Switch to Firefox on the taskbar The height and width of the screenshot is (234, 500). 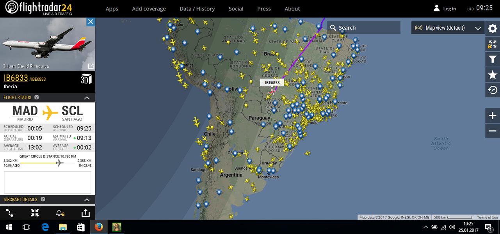click(99, 227)
